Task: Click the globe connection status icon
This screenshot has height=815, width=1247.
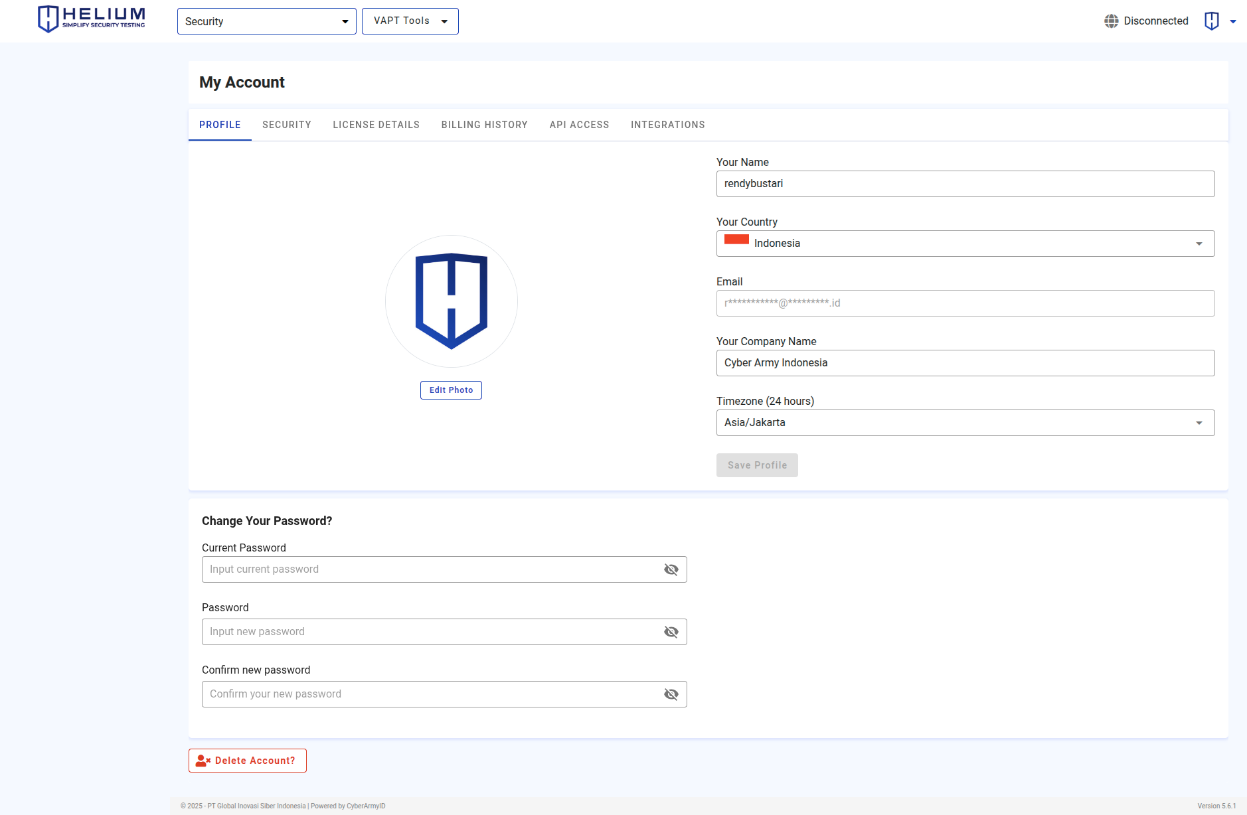Action: click(x=1111, y=21)
